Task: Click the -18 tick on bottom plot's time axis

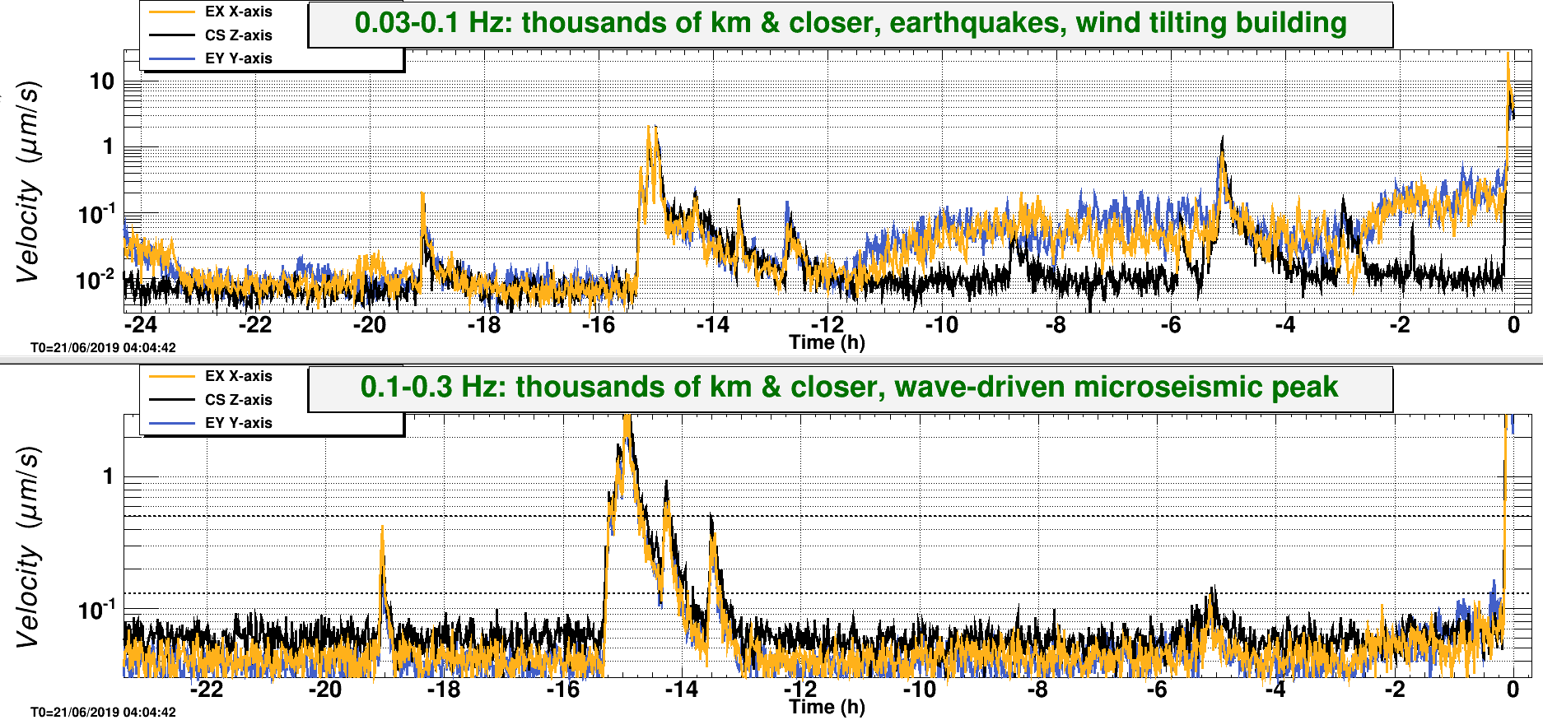Action: coord(444,690)
